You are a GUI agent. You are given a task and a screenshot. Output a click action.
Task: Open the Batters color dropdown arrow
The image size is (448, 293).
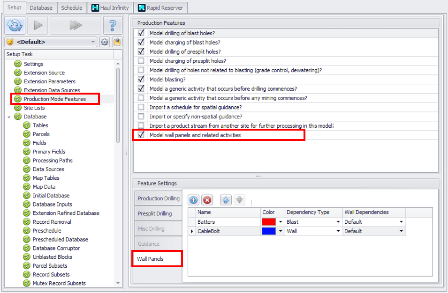pyautogui.click(x=281, y=222)
